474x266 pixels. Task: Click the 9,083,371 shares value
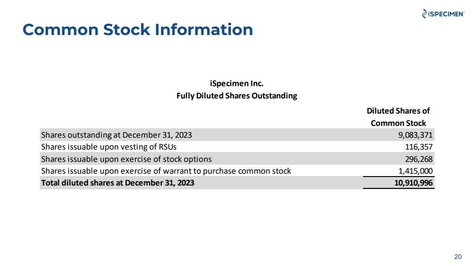(x=415, y=135)
